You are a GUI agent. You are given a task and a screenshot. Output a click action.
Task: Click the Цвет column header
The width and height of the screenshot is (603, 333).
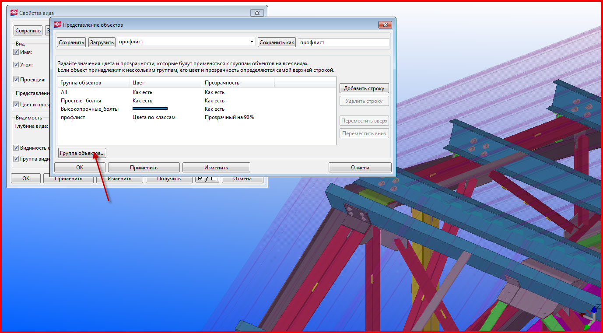click(138, 83)
